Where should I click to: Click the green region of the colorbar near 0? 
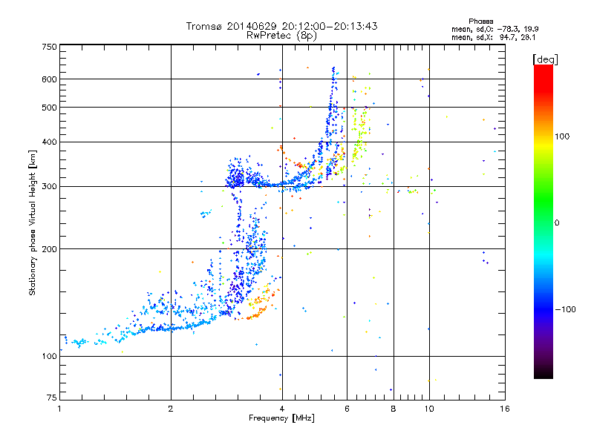544,205
